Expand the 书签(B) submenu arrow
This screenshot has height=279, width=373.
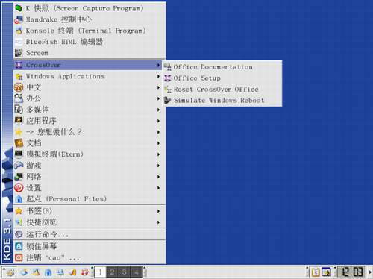pyautogui.click(x=158, y=211)
